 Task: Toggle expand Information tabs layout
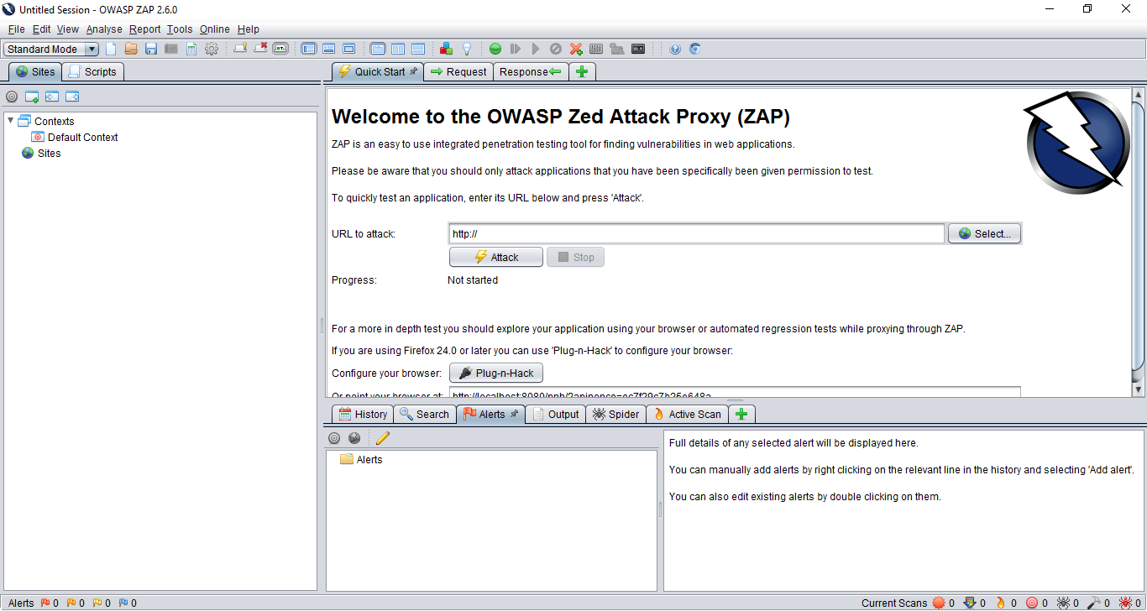329,49
